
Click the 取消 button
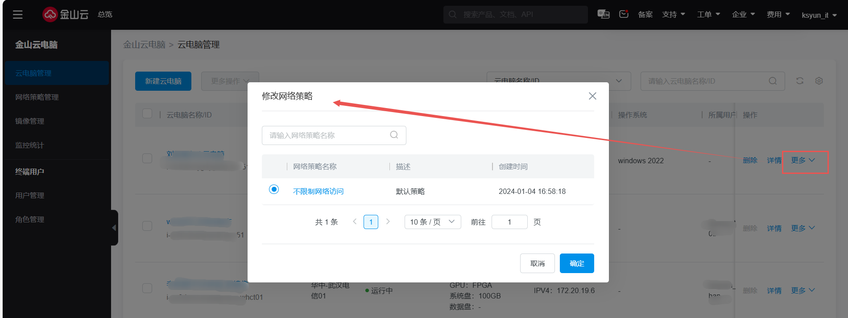(537, 263)
